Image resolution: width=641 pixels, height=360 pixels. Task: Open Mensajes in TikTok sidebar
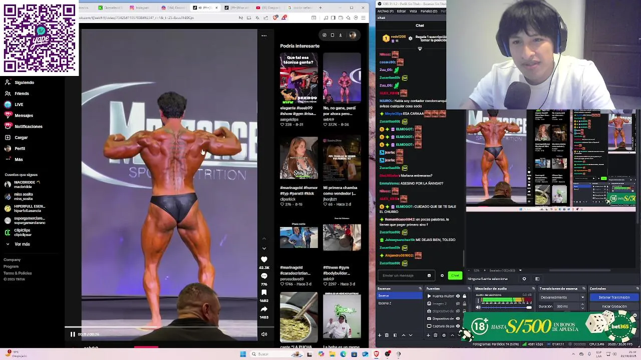click(x=19, y=115)
